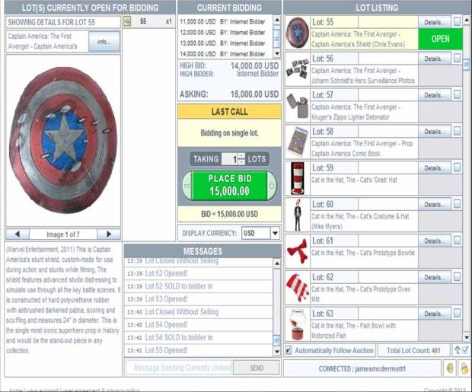Increase number of lots with up stepper
The height and width of the screenshot is (392, 472).
[x=241, y=156]
